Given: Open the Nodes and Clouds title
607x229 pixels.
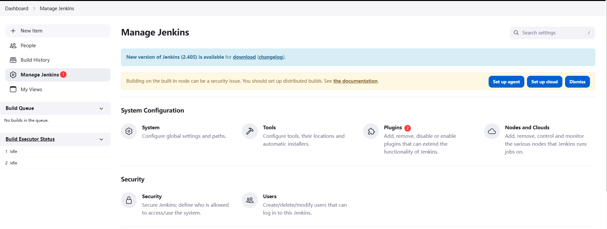Looking at the screenshot, I should pyautogui.click(x=527, y=128).
